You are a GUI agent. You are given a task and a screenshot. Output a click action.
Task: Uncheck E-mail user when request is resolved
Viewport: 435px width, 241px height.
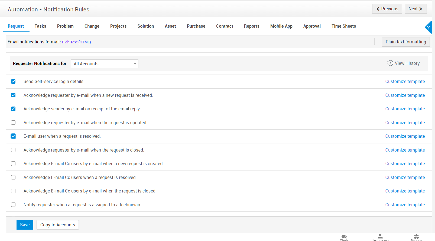coord(13,136)
